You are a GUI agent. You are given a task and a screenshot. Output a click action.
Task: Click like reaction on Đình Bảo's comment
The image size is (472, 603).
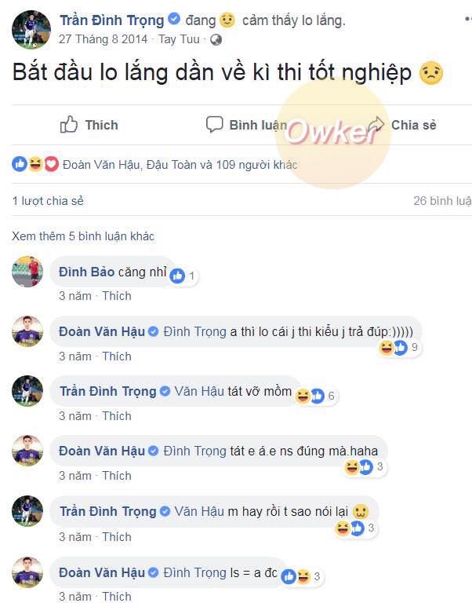click(x=177, y=276)
